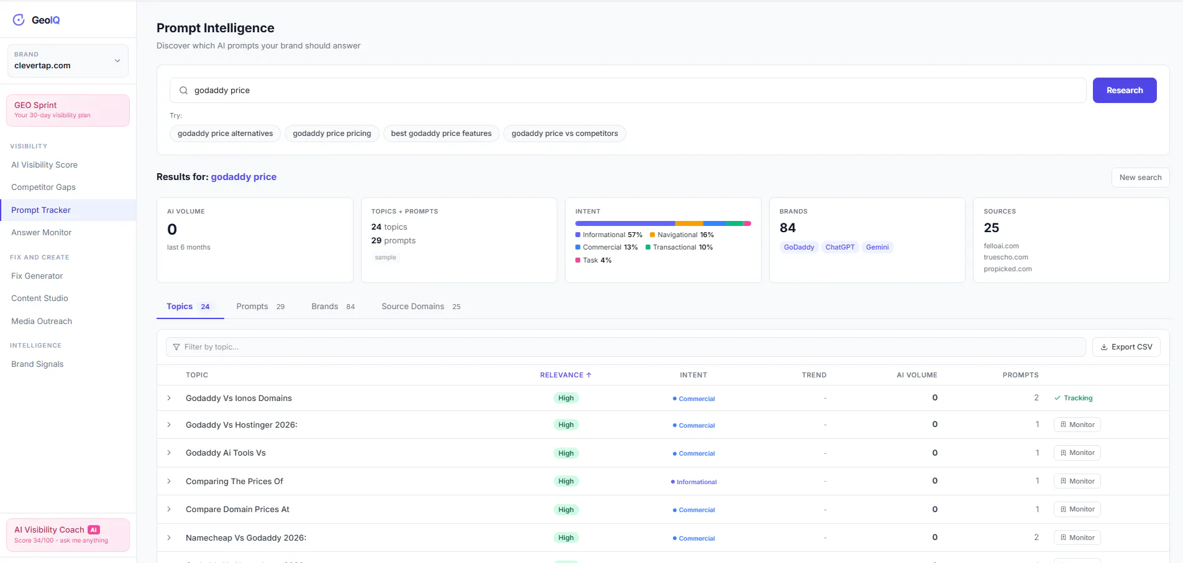Click the Trend column header
The image size is (1183, 563).
pyautogui.click(x=814, y=375)
